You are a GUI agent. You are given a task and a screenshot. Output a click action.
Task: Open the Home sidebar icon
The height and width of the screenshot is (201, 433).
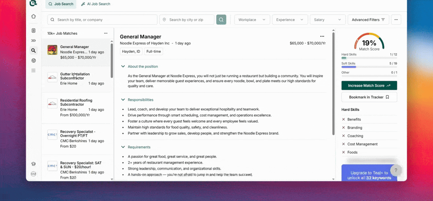[x=33, y=16]
